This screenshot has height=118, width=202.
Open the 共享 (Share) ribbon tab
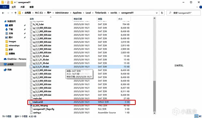click(23, 7)
